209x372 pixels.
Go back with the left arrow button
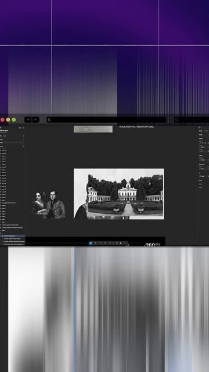point(28,120)
